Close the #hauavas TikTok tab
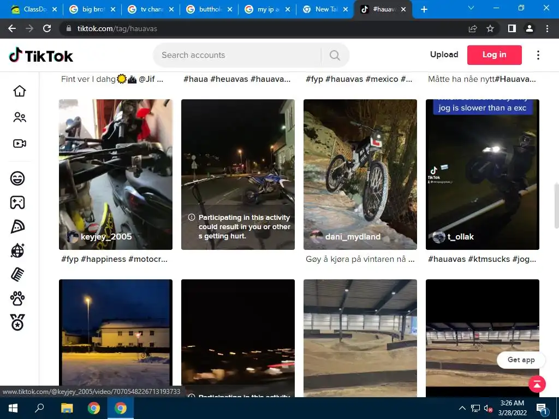Image resolution: width=559 pixels, height=419 pixels. [x=403, y=10]
